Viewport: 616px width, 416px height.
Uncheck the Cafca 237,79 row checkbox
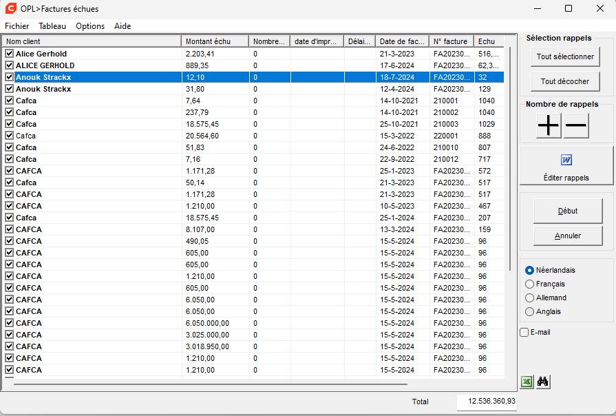(10, 112)
